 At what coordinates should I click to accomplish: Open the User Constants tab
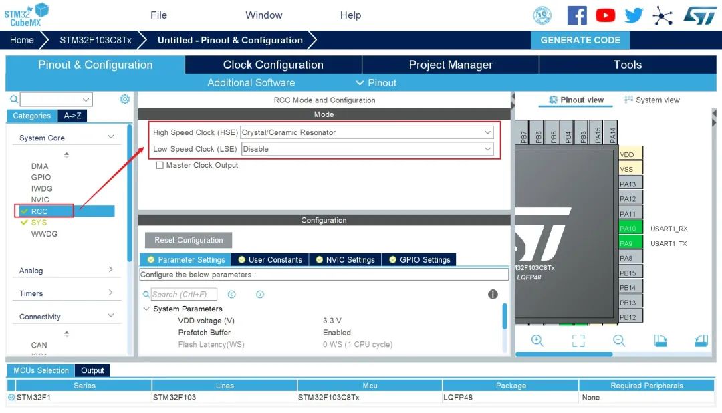tap(270, 260)
